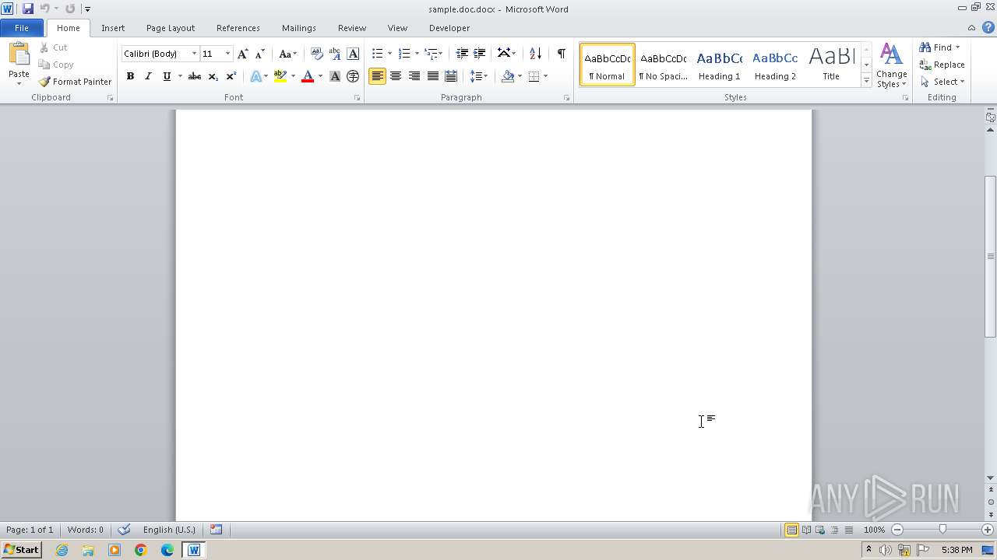Open the Calibri (Body) font dropdown
Viewport: 997px width, 560px height.
(x=194, y=54)
